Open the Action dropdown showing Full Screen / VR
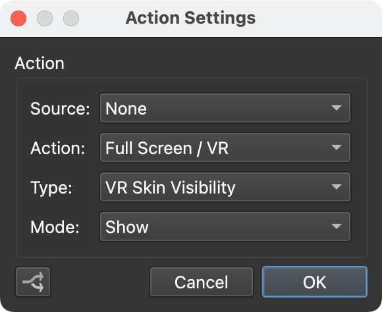This screenshot has height=312, width=382. pyautogui.click(x=225, y=147)
